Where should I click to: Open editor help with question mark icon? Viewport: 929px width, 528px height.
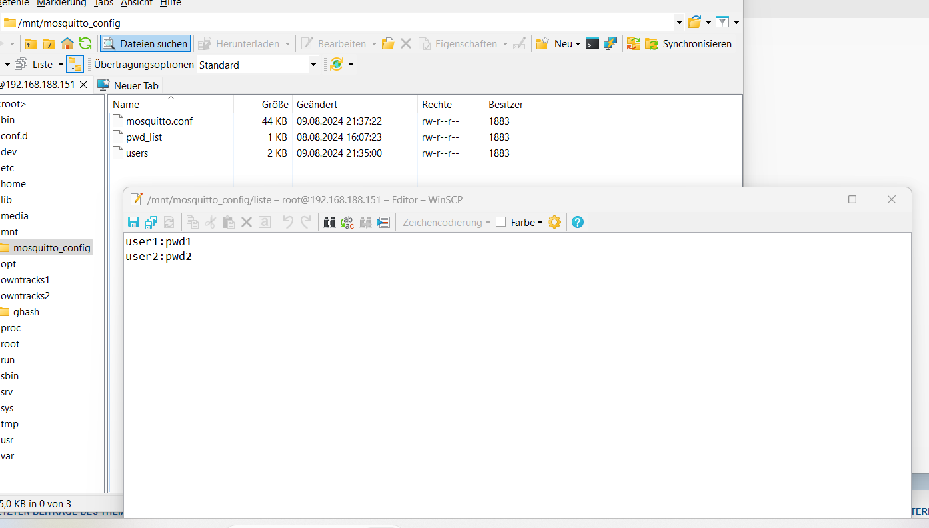pyautogui.click(x=578, y=223)
